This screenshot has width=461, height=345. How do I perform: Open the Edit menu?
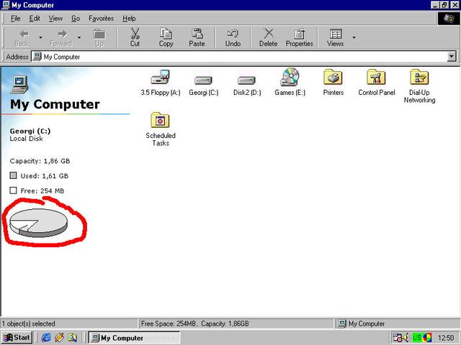[x=35, y=19]
